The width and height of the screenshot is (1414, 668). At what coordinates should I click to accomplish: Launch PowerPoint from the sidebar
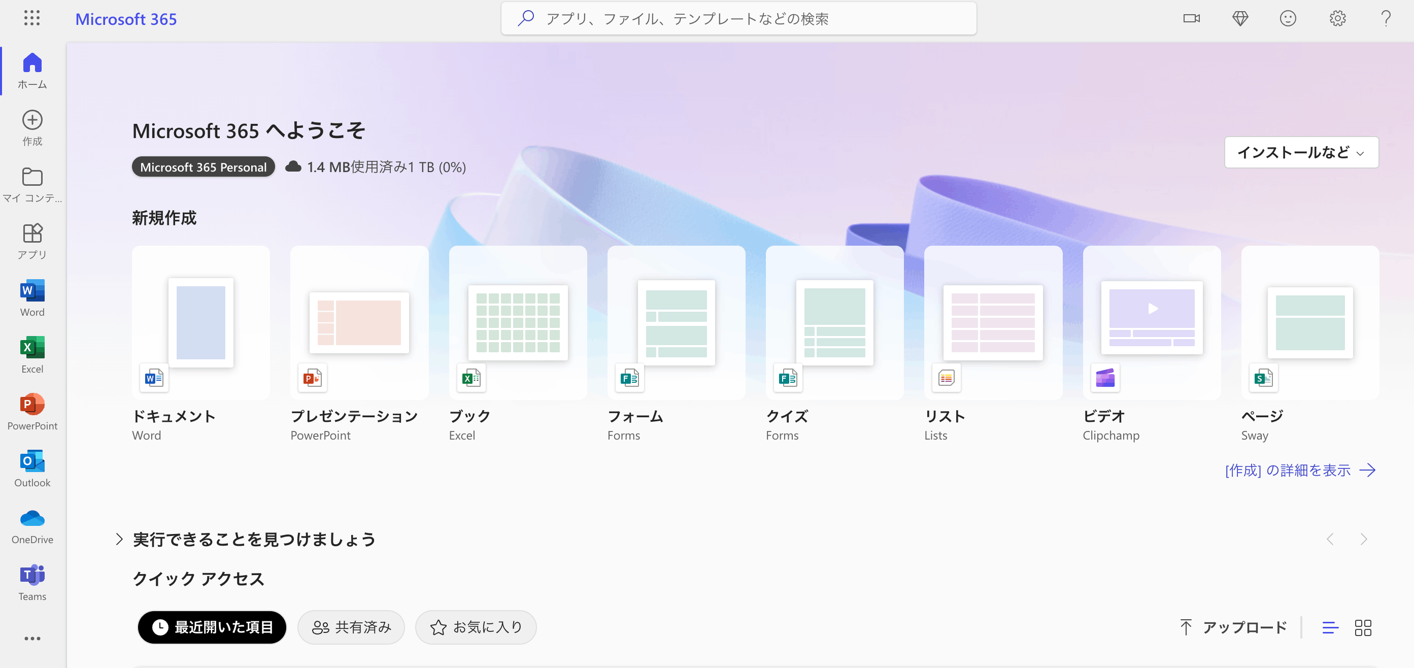tap(32, 411)
